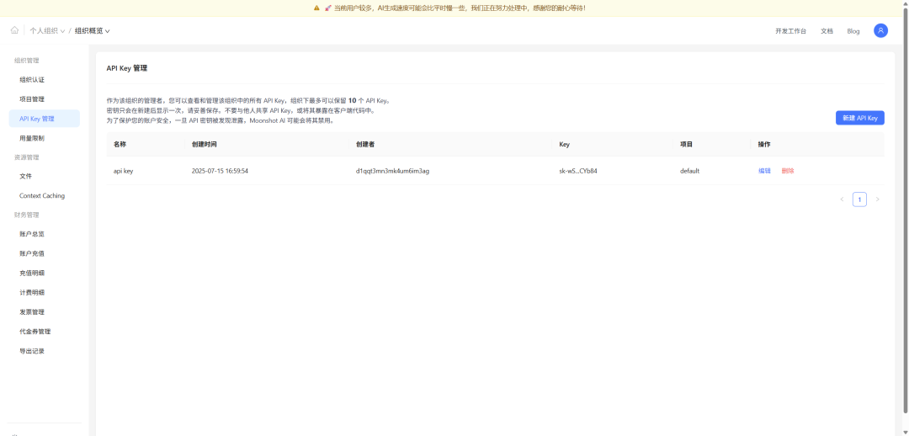
Task: Open 发票管理 in sidebar
Action: 45,312
